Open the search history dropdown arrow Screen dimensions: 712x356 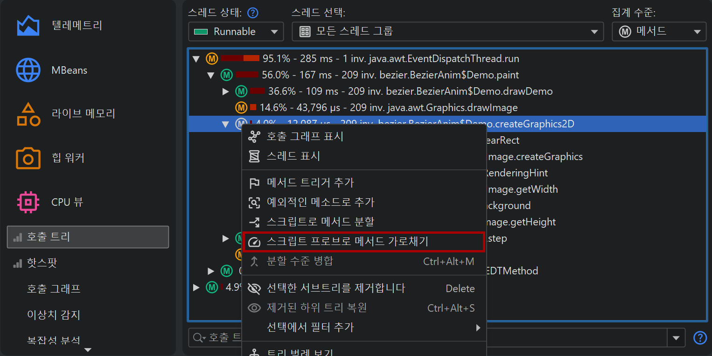[676, 337]
